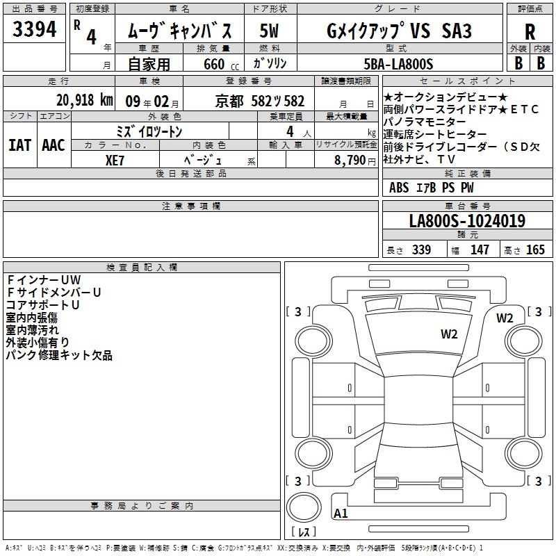
Task: Select sales point 運転席シートヒーター
Action: [435, 134]
